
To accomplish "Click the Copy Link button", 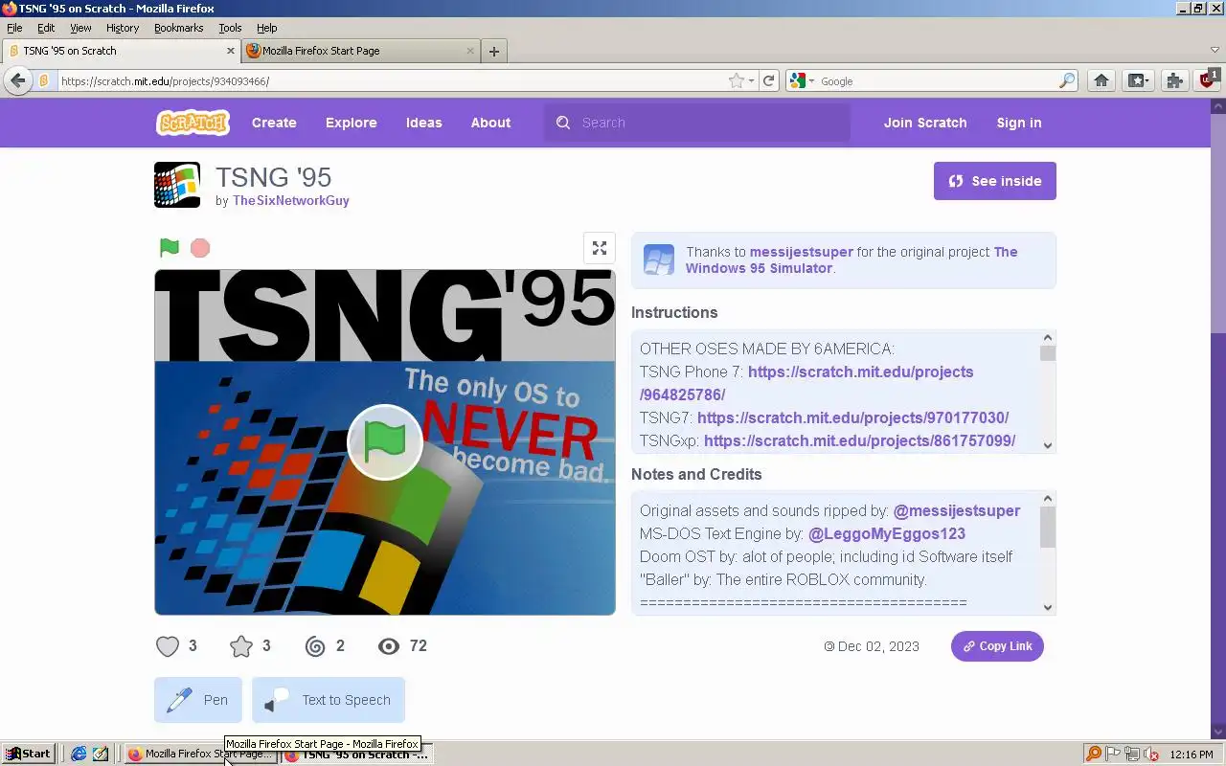I will point(997,646).
